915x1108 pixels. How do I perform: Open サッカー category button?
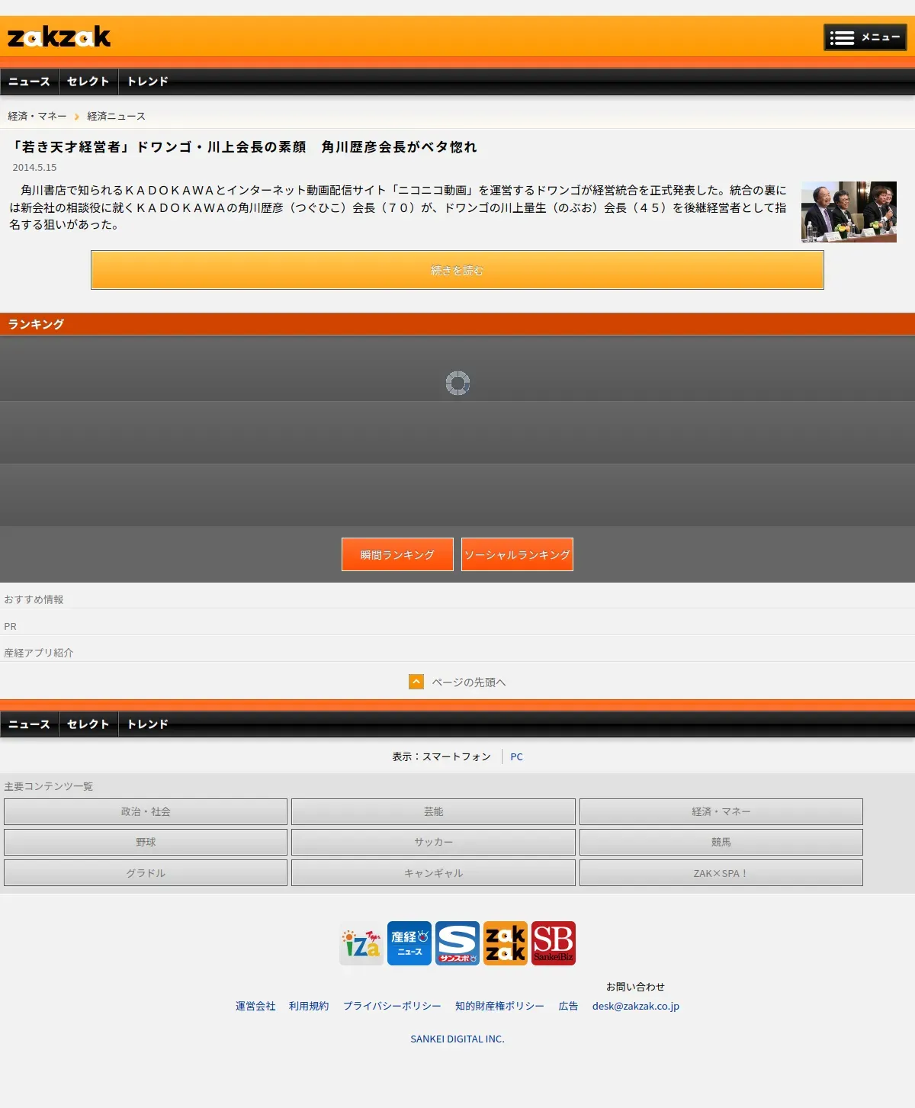tap(433, 842)
